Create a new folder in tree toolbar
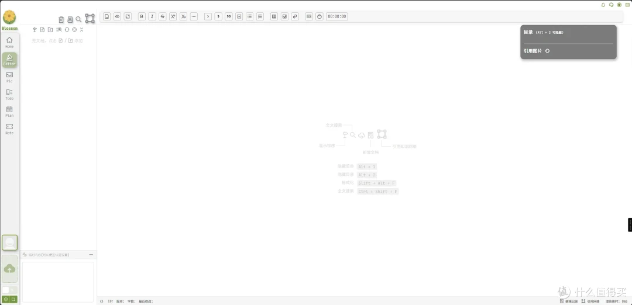The width and height of the screenshot is (632, 305). coord(50,30)
